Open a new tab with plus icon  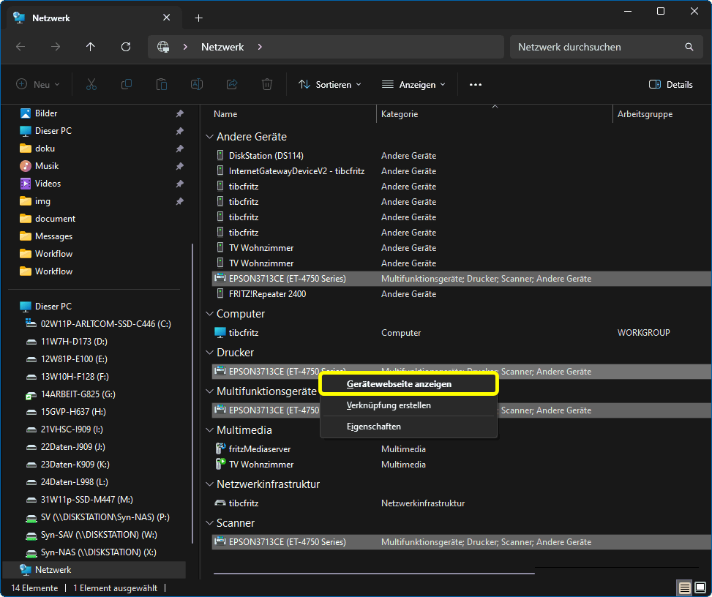[198, 18]
